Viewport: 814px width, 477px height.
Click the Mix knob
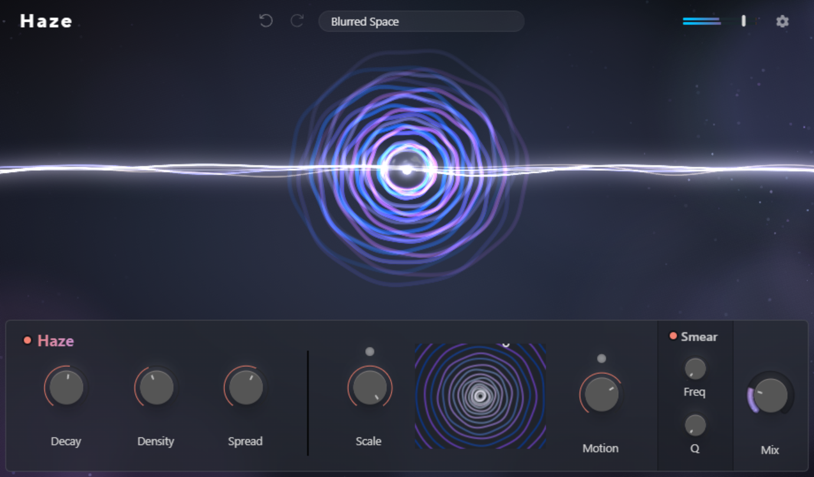[x=770, y=395]
